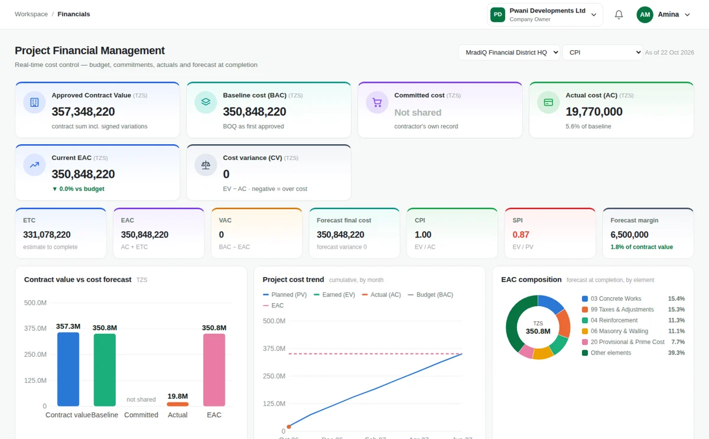Open the Amina user menu chevron
Screen dimensions: 709x439
tap(687, 15)
